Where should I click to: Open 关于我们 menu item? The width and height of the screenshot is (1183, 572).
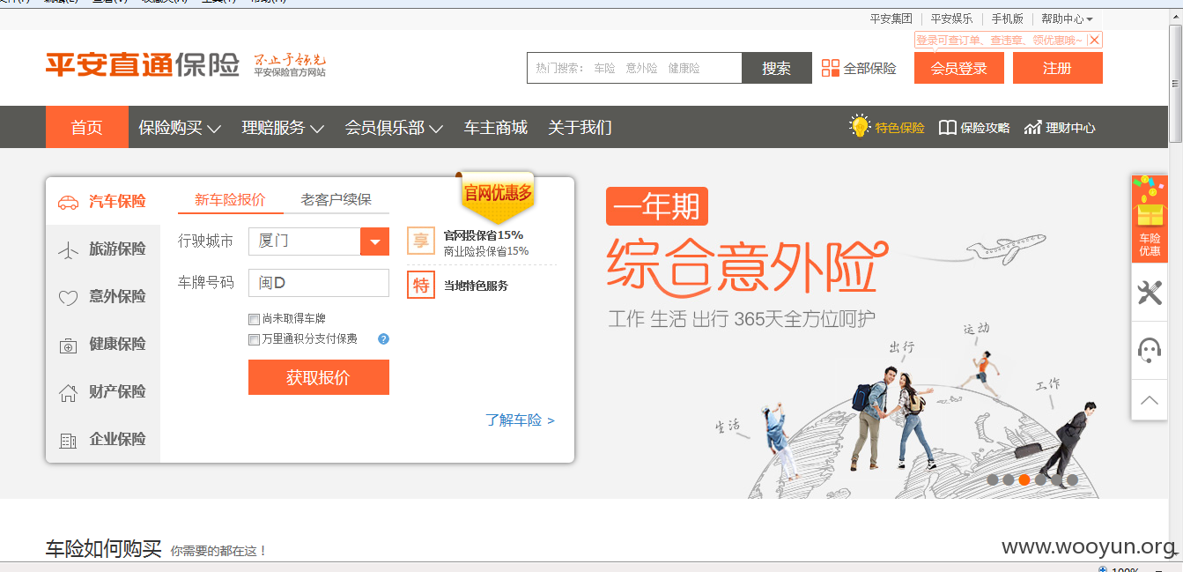pos(580,128)
